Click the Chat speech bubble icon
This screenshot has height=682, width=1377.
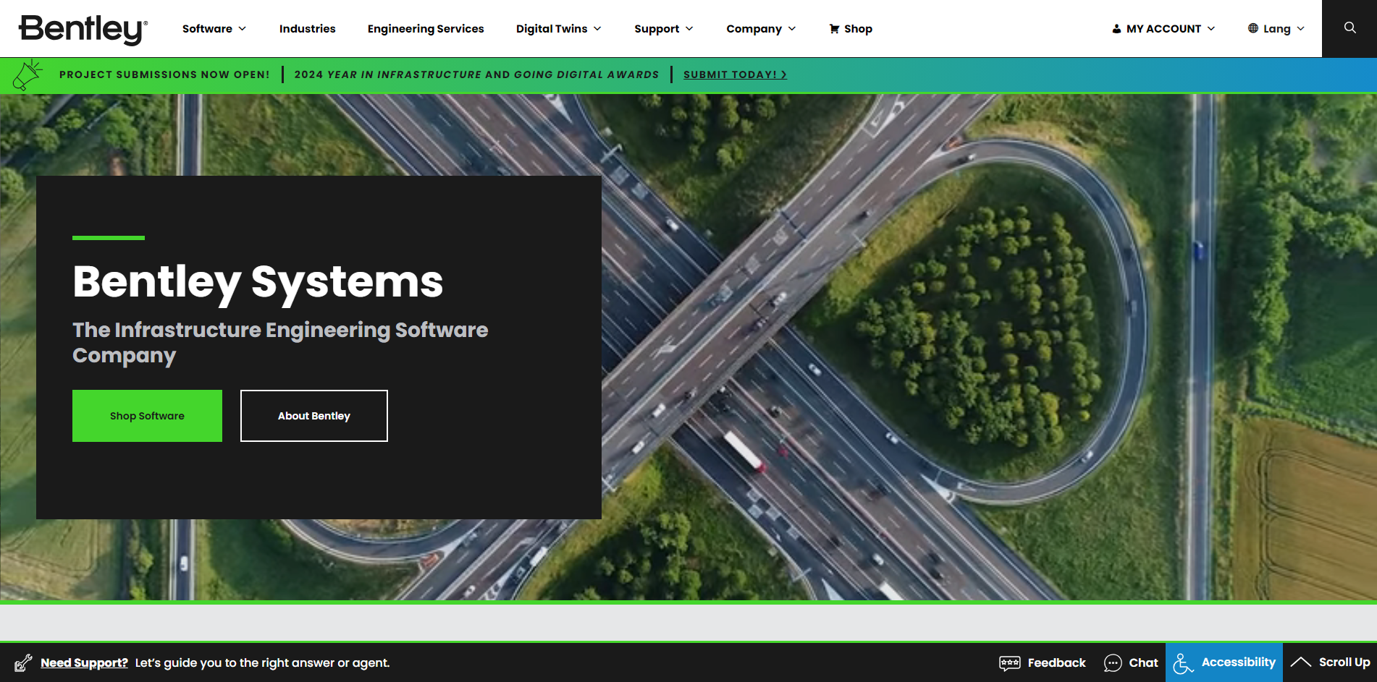tap(1113, 662)
